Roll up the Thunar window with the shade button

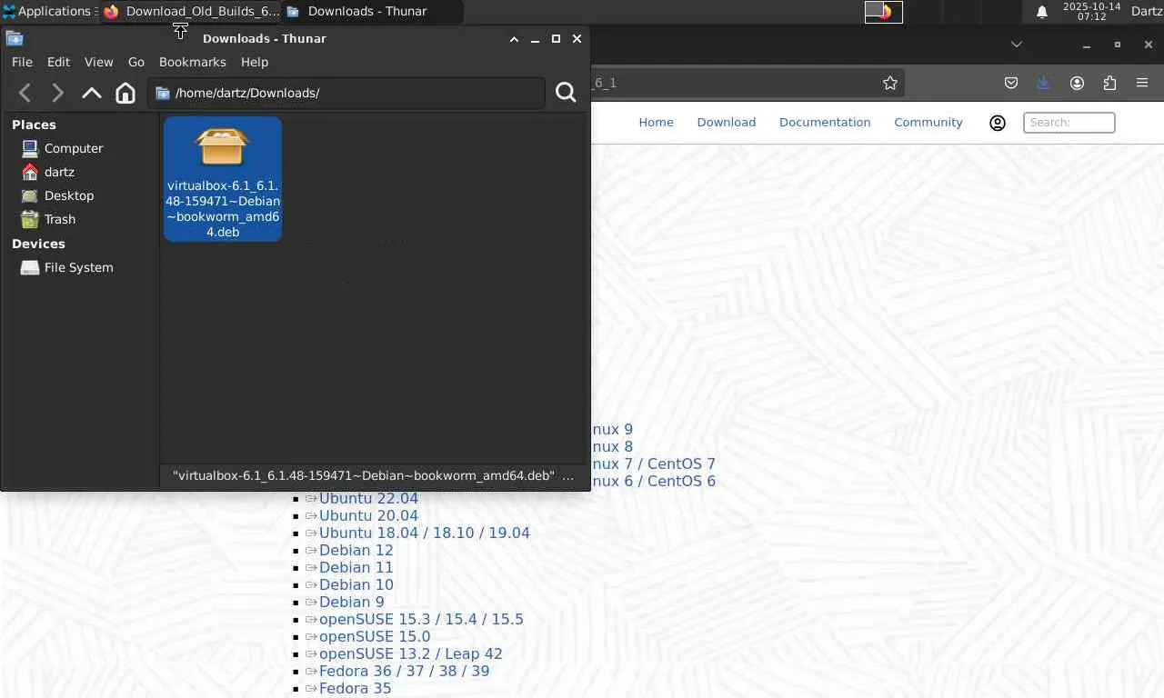pos(514,39)
